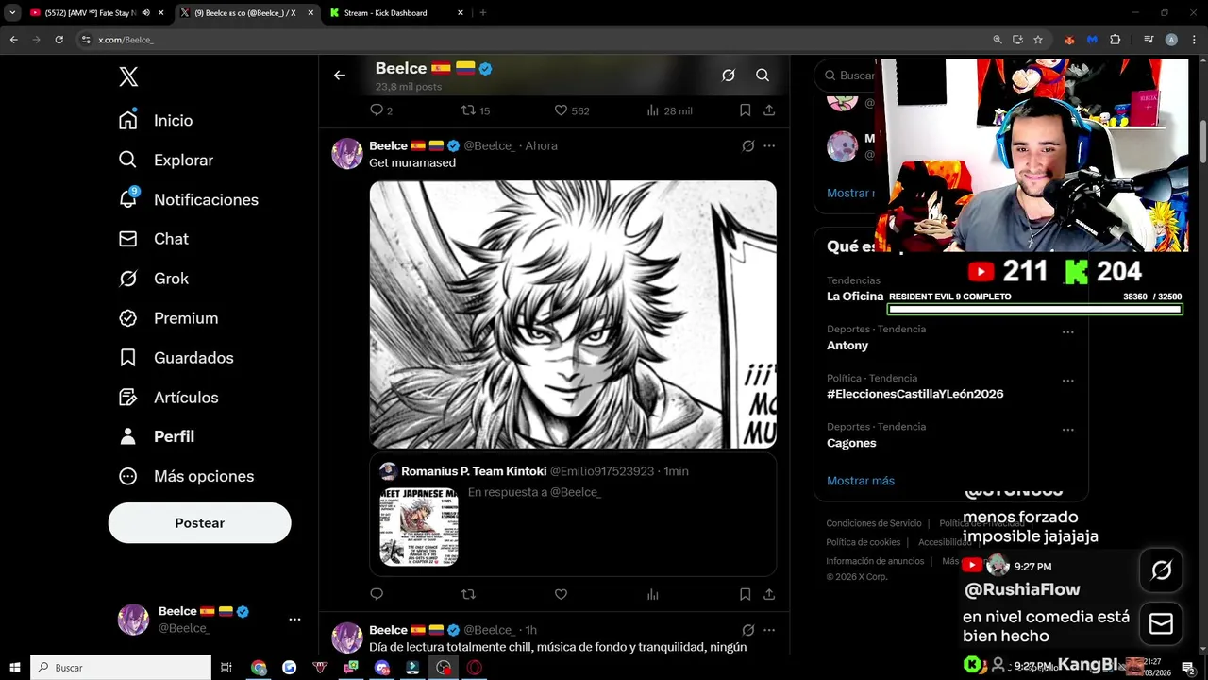Open Explorar from the sidebar

click(166, 160)
